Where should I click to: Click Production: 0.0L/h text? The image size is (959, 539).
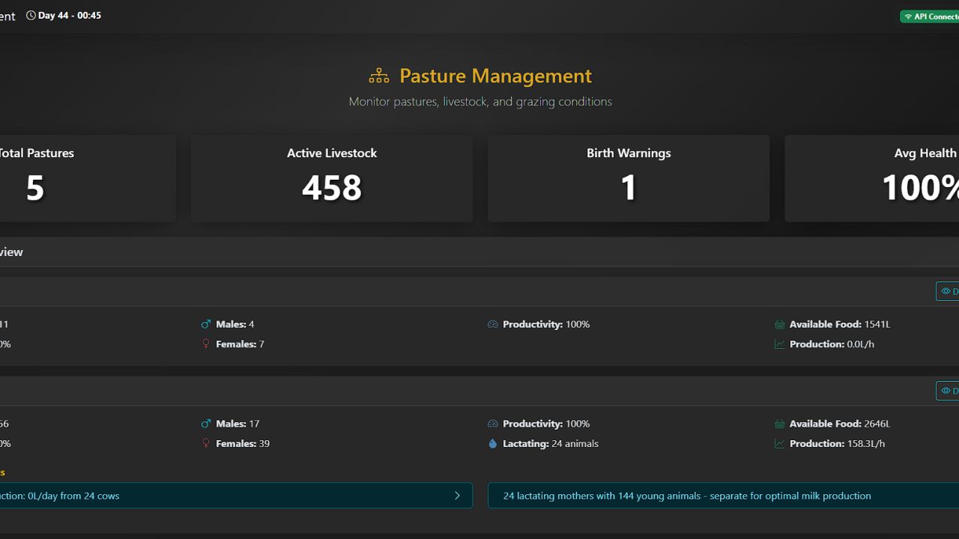coord(832,344)
